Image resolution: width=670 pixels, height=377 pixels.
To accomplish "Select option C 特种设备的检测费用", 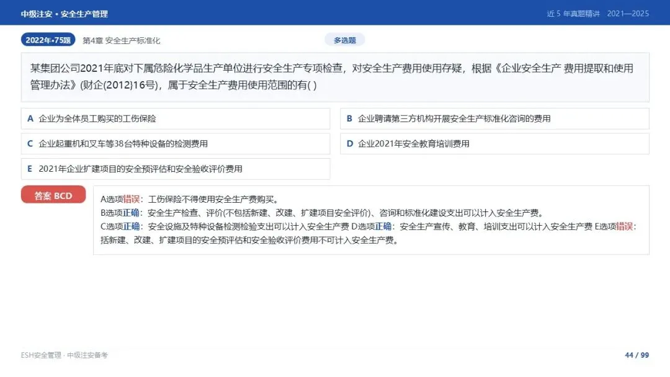I will (175, 144).
